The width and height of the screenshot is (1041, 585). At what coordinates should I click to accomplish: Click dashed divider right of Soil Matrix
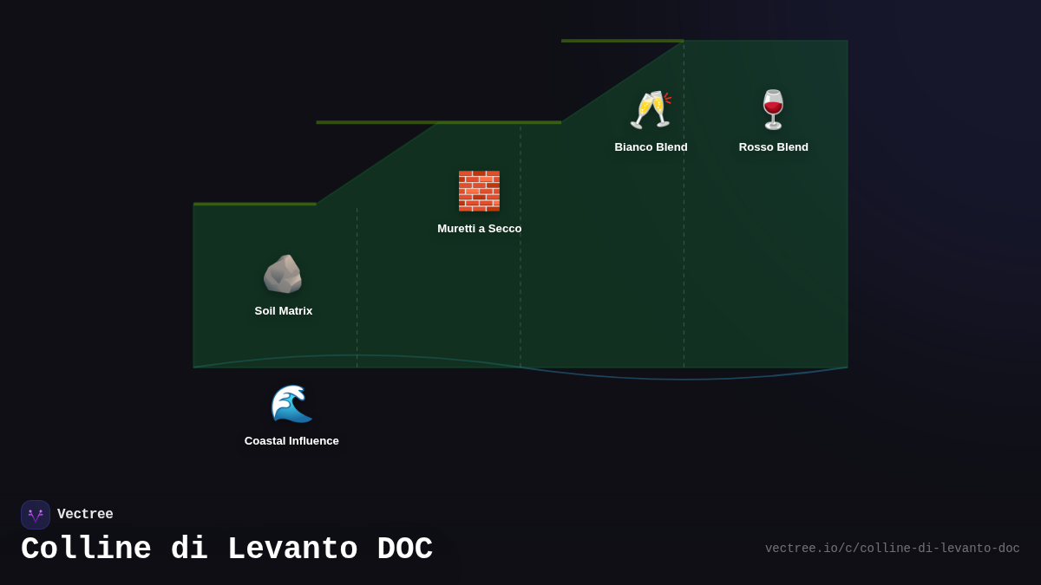357,286
